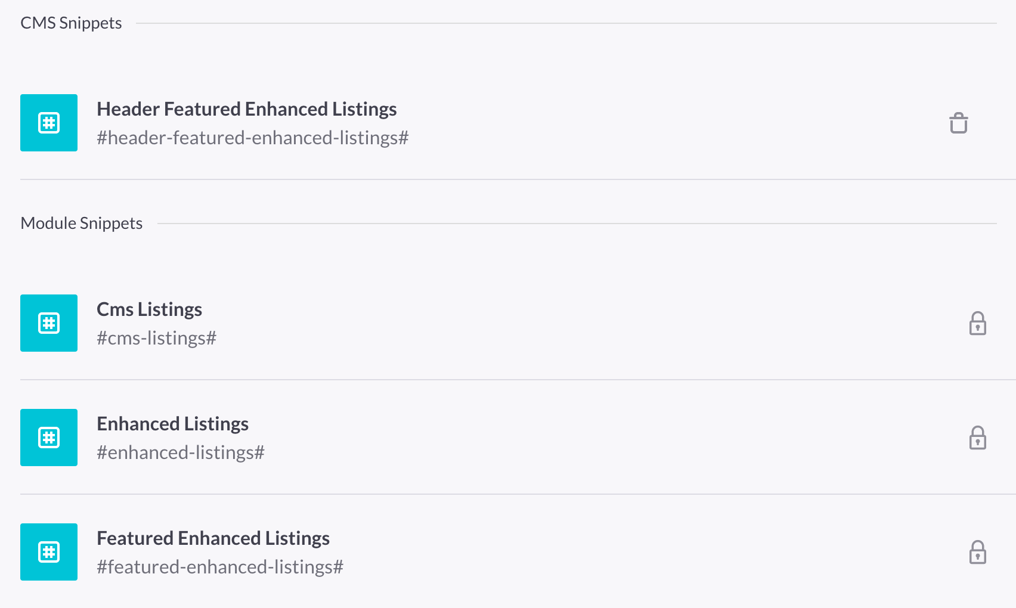Image resolution: width=1016 pixels, height=608 pixels.
Task: Click the #featured-enhanced-listings# code text
Action: pyautogui.click(x=220, y=567)
